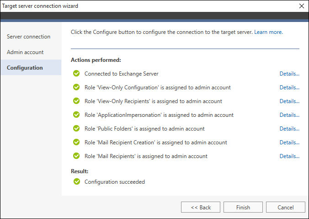Image resolution: width=309 pixels, height=219 pixels.
Task: Click the Finish button
Action: 243,207
